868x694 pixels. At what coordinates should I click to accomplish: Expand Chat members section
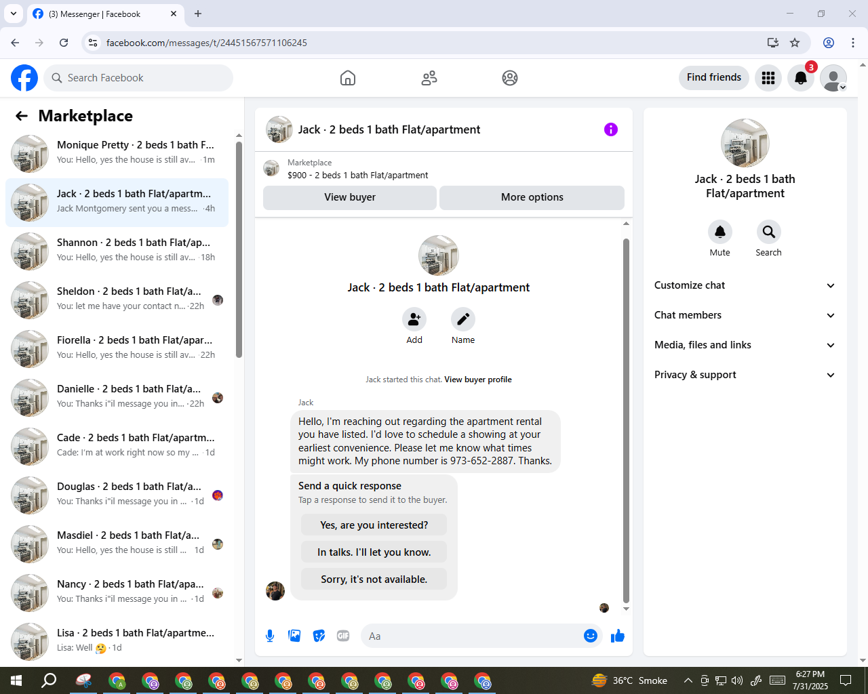point(745,315)
